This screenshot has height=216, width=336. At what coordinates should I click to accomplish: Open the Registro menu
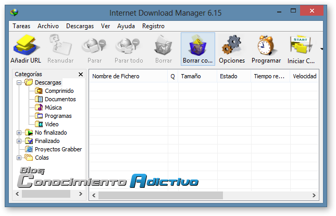click(x=154, y=26)
